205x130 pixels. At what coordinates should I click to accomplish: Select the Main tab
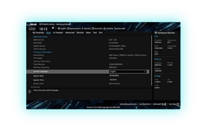click(x=49, y=33)
